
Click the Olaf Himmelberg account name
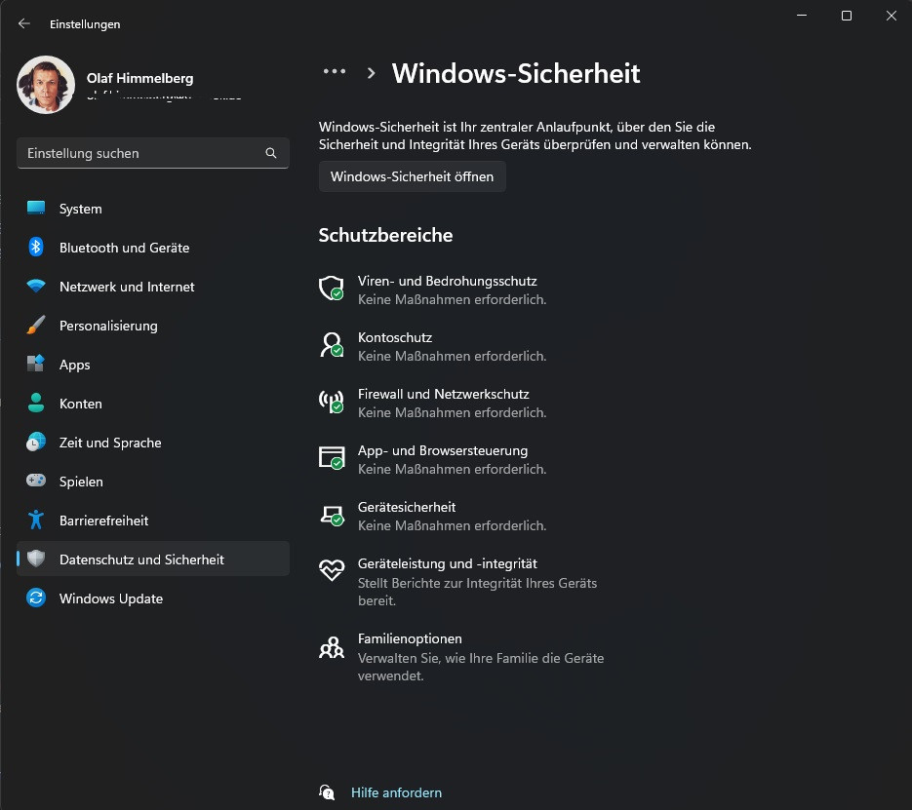click(x=140, y=78)
